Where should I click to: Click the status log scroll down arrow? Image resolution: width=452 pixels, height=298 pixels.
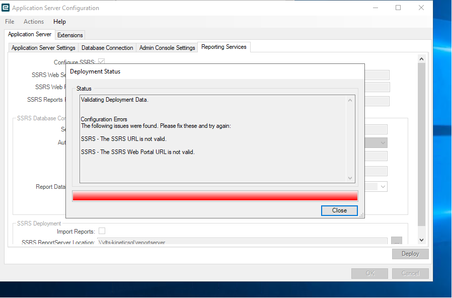tap(350, 178)
